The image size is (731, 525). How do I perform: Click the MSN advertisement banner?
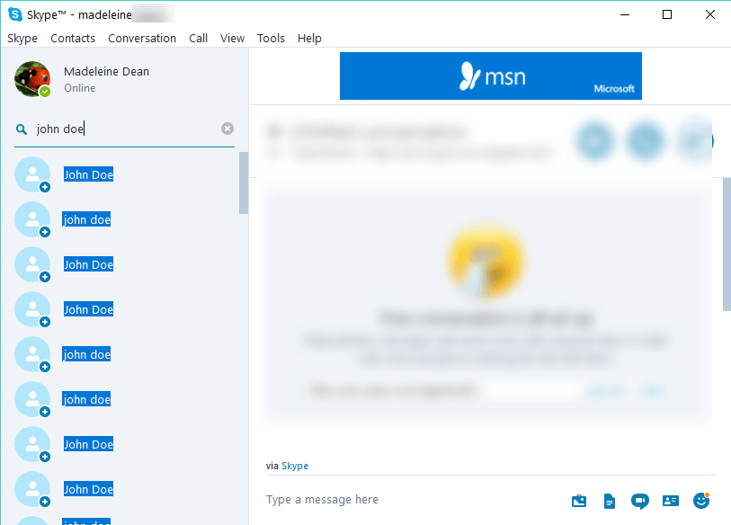pos(490,76)
